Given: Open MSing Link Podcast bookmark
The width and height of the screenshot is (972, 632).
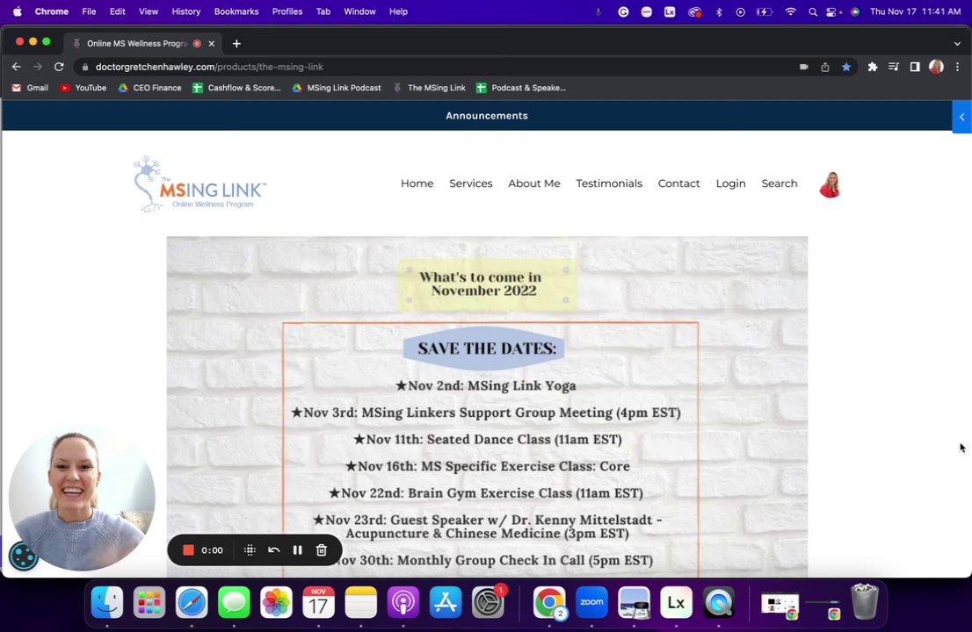Looking at the screenshot, I should tap(336, 88).
